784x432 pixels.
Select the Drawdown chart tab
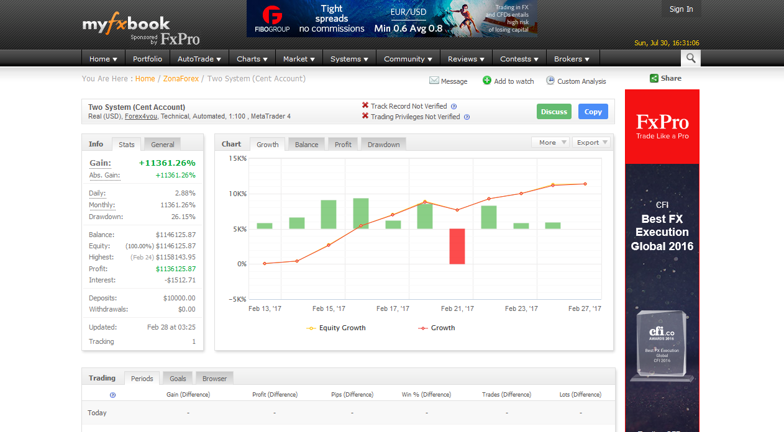(x=383, y=144)
